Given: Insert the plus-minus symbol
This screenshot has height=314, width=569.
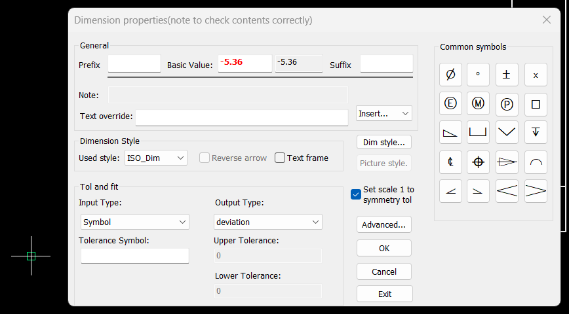Looking at the screenshot, I should [x=507, y=75].
